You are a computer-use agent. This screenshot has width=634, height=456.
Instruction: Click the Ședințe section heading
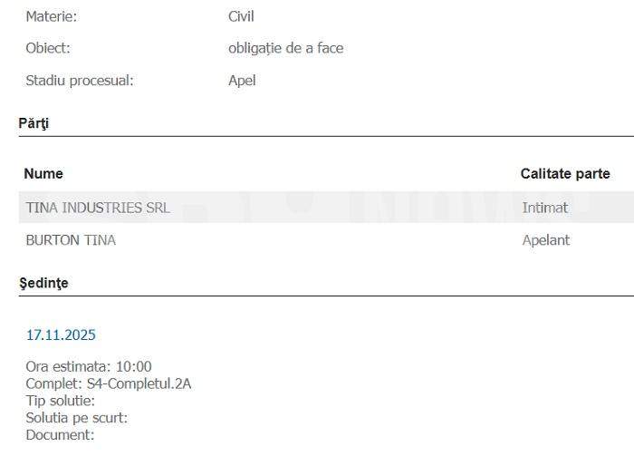(x=43, y=283)
